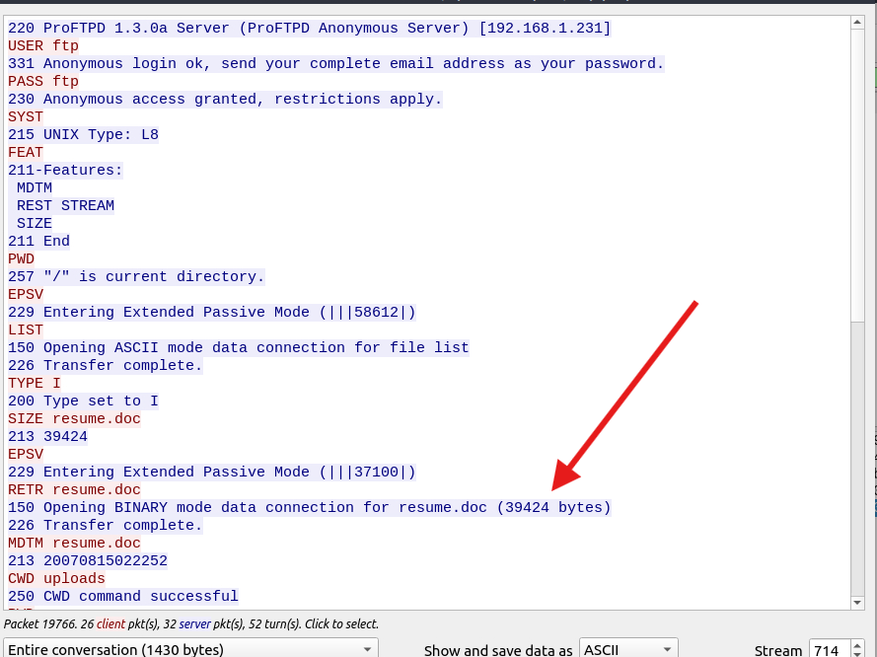Click the '213 20070815022252' response line
877x657 pixels.
[x=87, y=561]
